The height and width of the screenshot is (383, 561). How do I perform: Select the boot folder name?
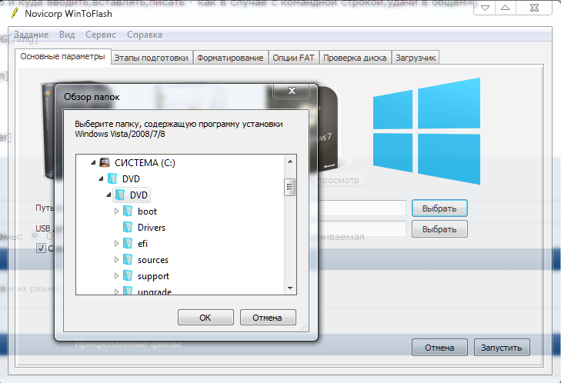(x=148, y=211)
